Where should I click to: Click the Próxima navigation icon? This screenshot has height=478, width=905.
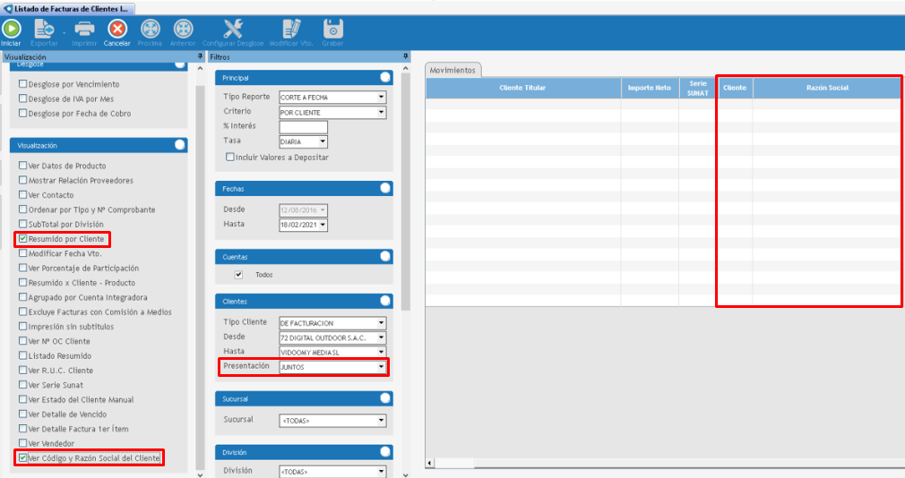(x=151, y=29)
